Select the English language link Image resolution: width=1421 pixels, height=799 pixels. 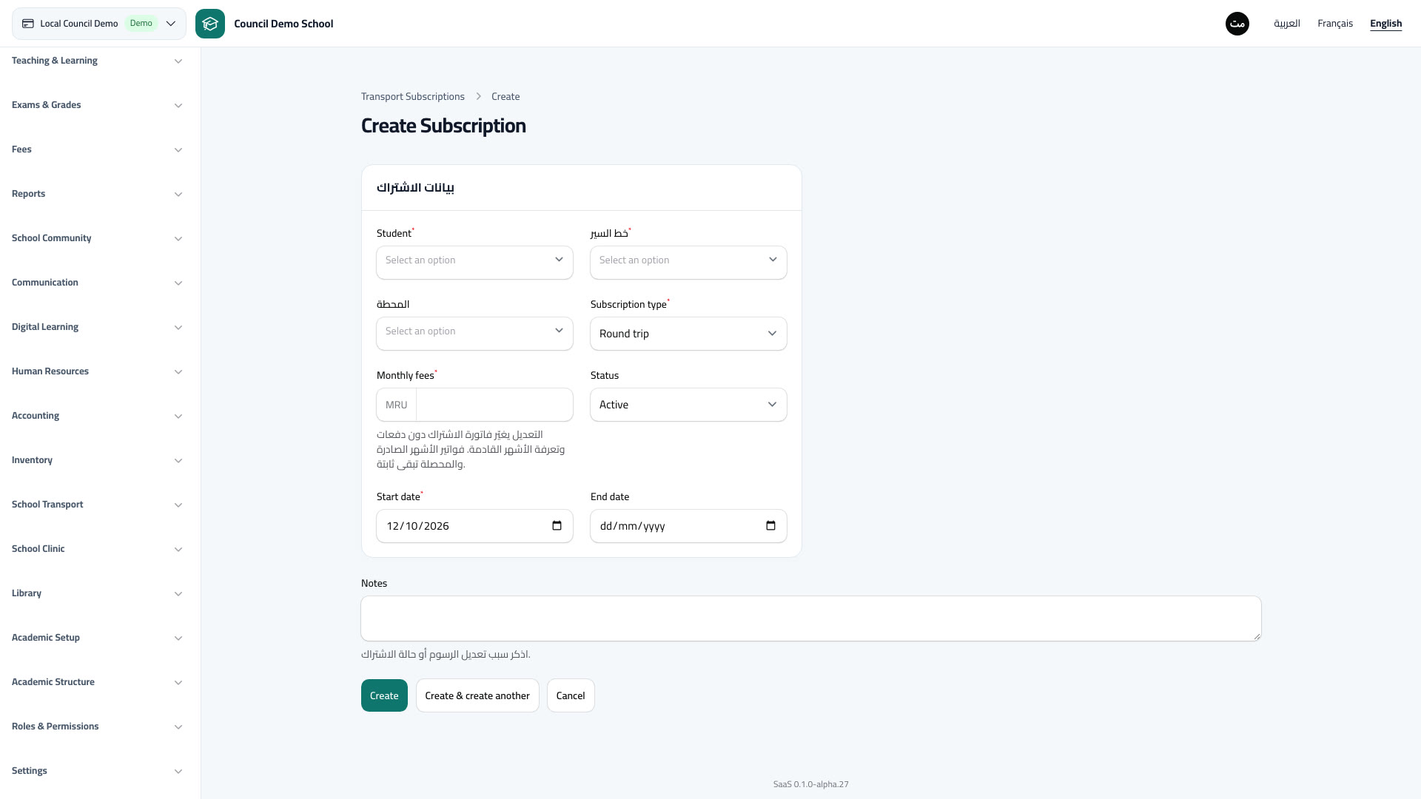[1386, 24]
